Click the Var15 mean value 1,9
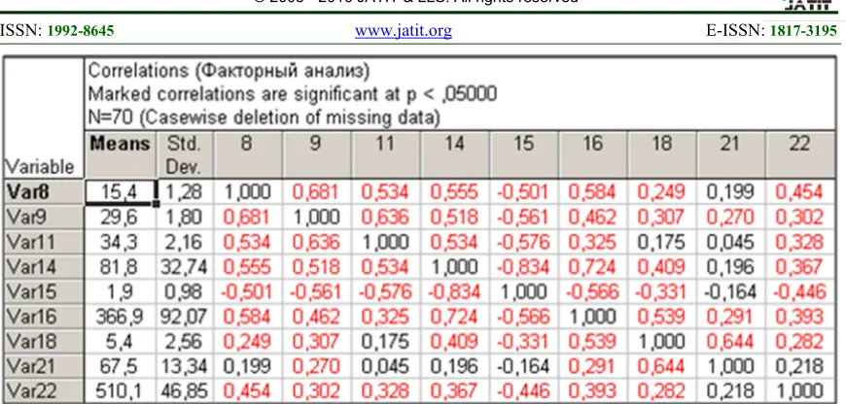The image size is (846, 404). 121,291
